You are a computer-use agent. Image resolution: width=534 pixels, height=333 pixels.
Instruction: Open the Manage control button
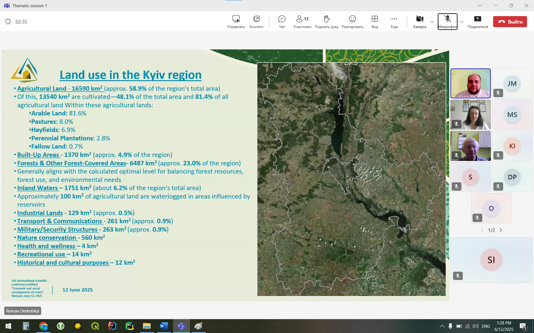[236, 22]
